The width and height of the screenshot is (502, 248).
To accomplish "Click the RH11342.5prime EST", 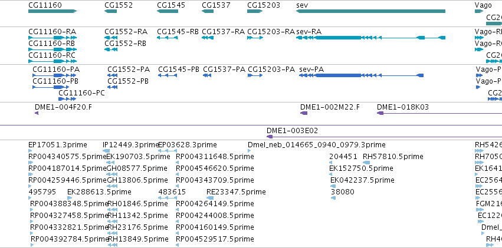I will click(112, 222).
